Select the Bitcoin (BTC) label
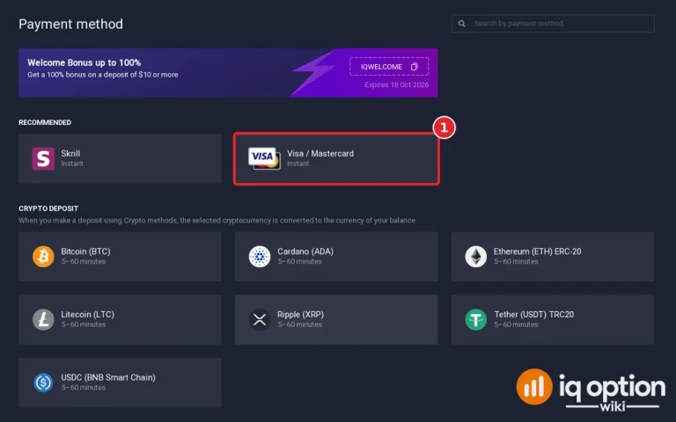676x422 pixels. click(85, 251)
